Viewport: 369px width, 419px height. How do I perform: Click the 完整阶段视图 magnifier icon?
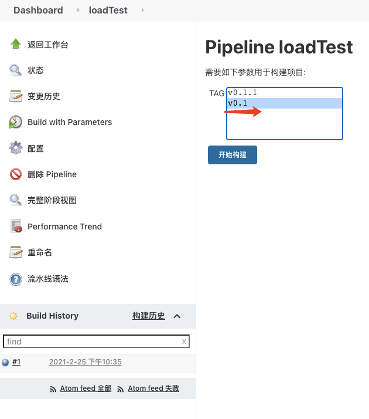pyautogui.click(x=16, y=200)
